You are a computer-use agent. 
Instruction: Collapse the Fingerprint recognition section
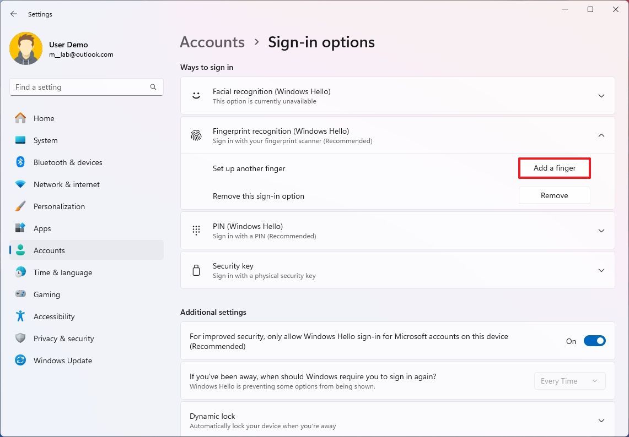point(601,135)
